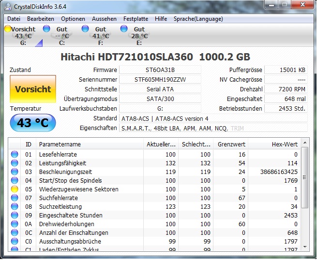The width and height of the screenshot is (317, 260).
Task: Click the Schlecht... column header
Action: (x=196, y=144)
